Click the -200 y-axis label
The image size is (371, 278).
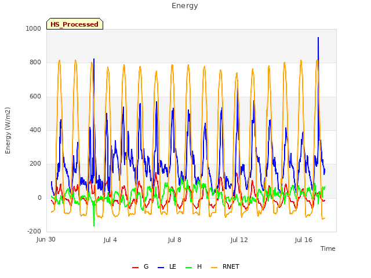pyautogui.click(x=34, y=231)
